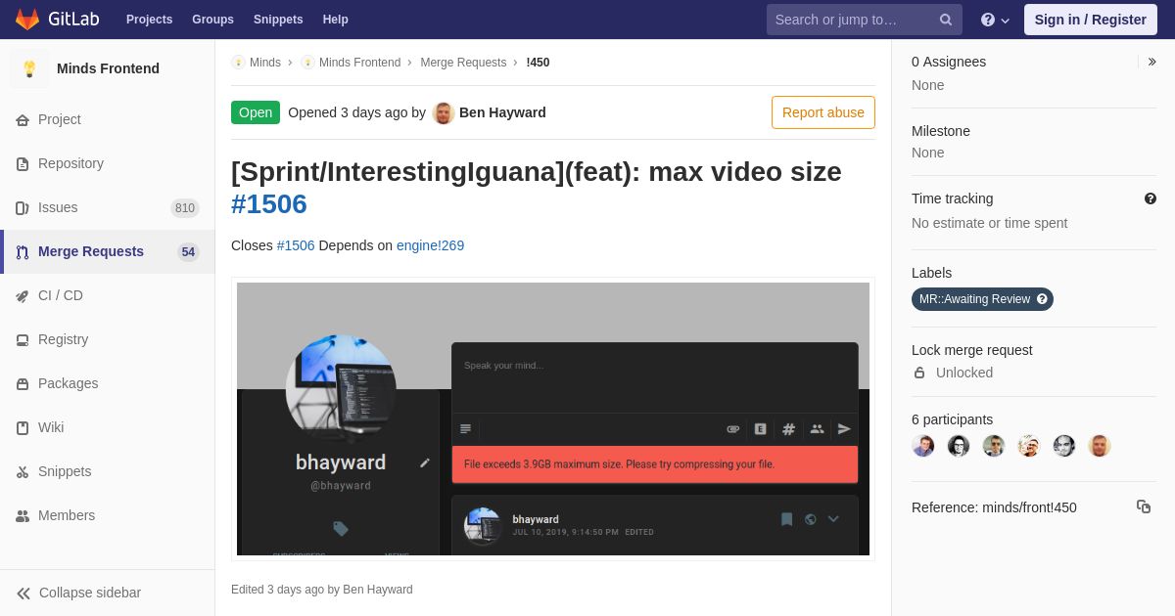This screenshot has width=1175, height=616.
Task: Click Ben Hayward author name
Action: pos(502,112)
